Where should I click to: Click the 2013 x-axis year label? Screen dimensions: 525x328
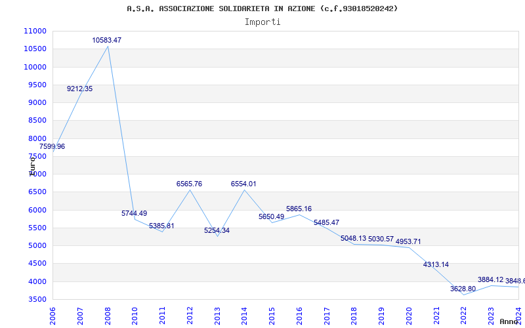click(x=217, y=316)
